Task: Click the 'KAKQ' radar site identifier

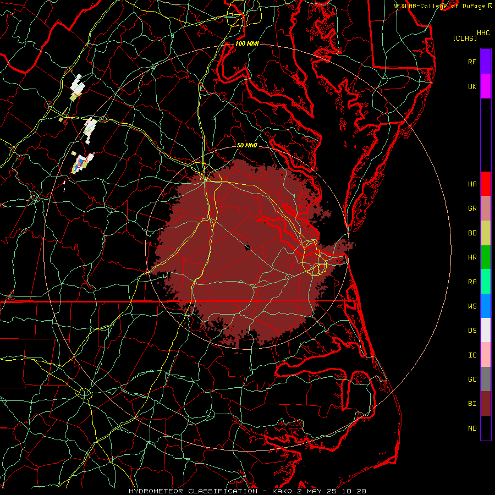Action: click(282, 491)
